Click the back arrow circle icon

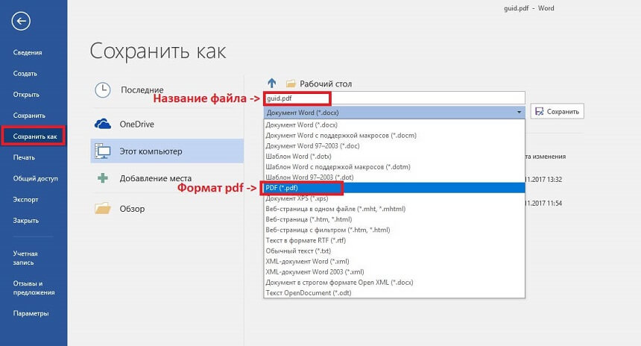tap(22, 22)
